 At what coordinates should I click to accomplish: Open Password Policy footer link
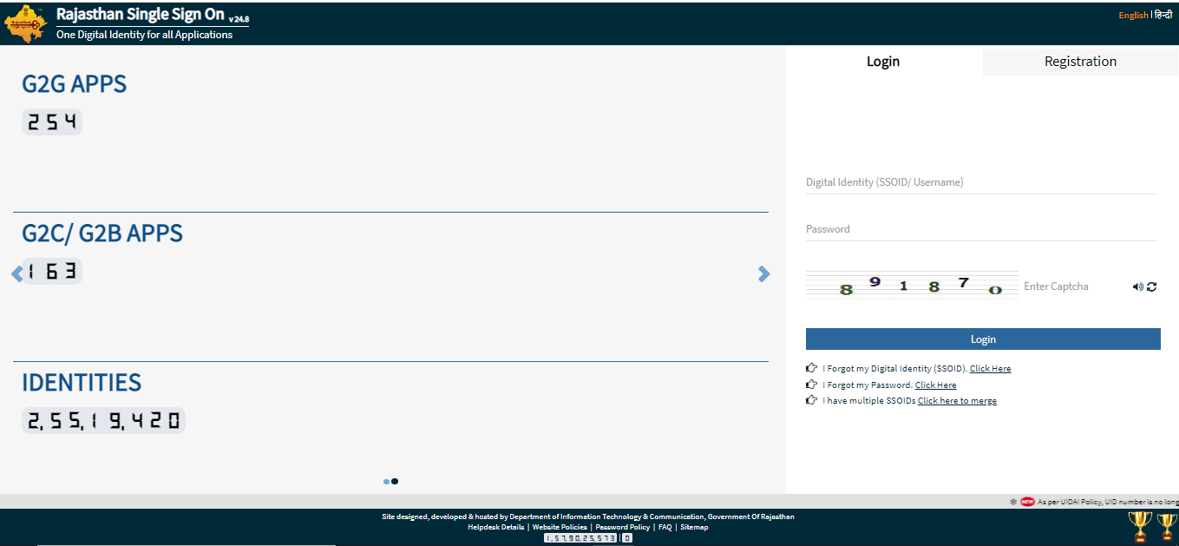pos(622,527)
